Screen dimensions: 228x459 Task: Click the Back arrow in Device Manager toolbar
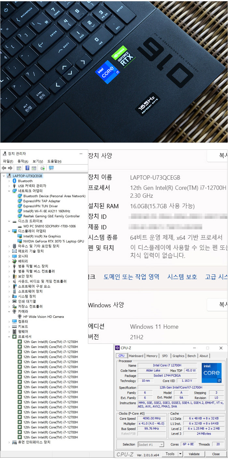pos(4,168)
